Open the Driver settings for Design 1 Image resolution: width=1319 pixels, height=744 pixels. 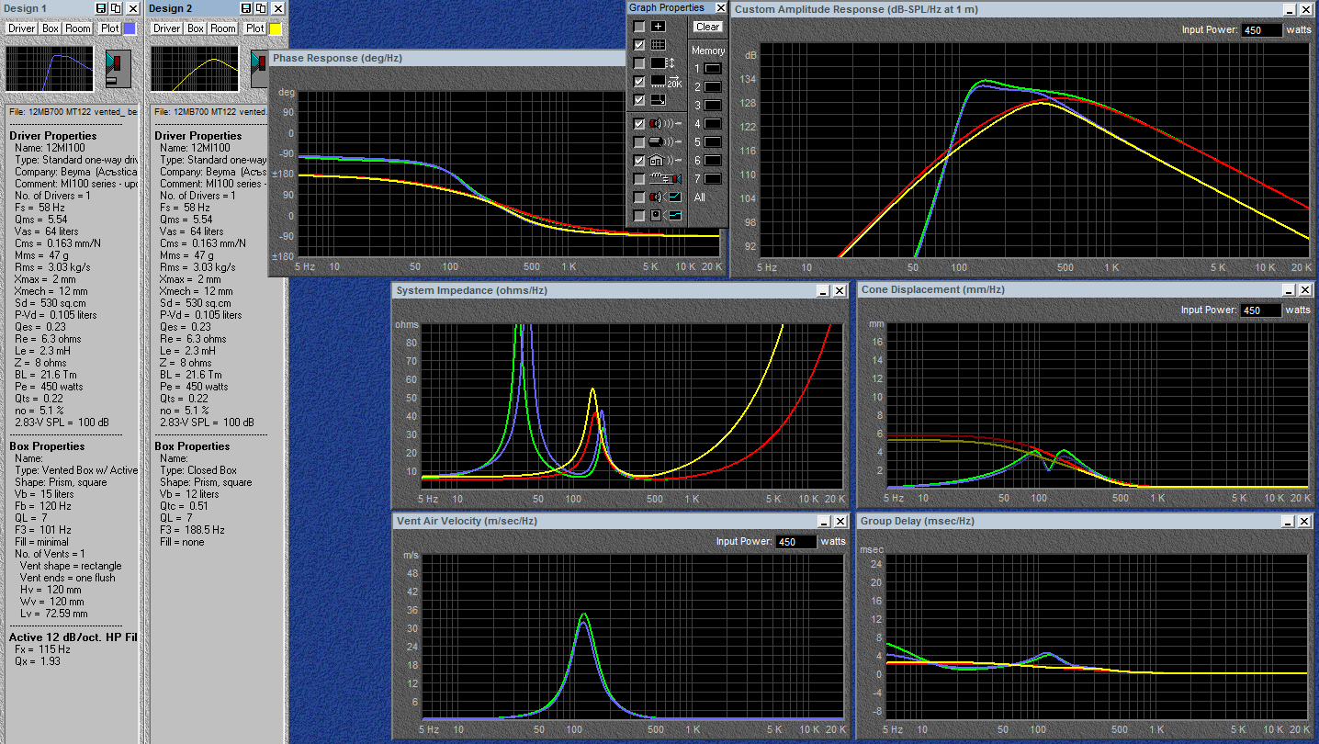(x=22, y=28)
